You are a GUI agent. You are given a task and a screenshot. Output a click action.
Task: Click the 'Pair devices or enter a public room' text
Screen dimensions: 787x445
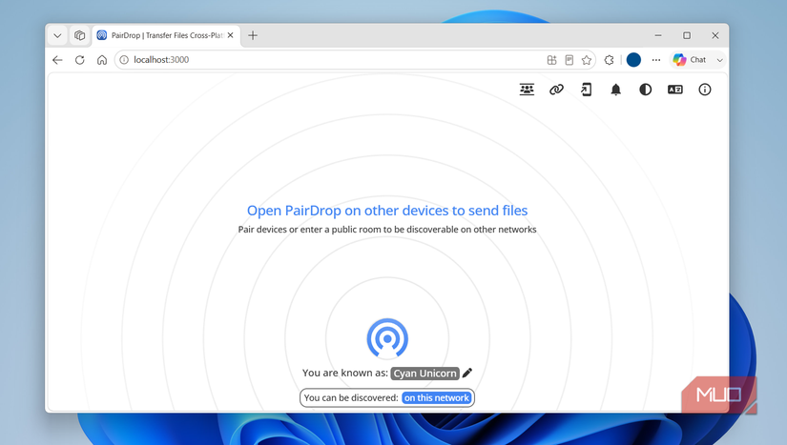387,230
